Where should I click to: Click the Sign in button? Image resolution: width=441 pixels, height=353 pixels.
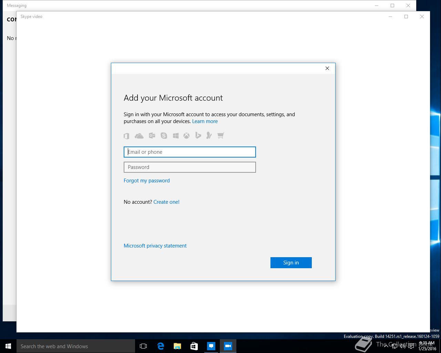(291, 263)
